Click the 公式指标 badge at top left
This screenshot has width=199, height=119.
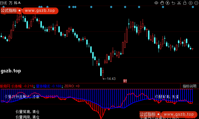(x=9, y=11)
